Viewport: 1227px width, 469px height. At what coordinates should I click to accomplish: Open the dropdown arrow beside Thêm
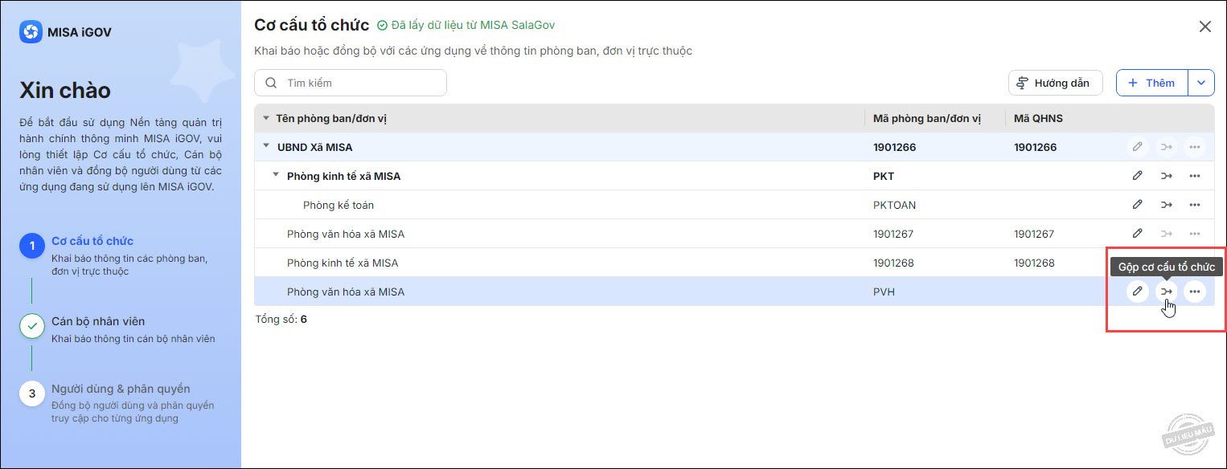[x=1201, y=83]
